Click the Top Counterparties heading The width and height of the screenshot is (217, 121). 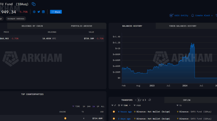pos(32,94)
